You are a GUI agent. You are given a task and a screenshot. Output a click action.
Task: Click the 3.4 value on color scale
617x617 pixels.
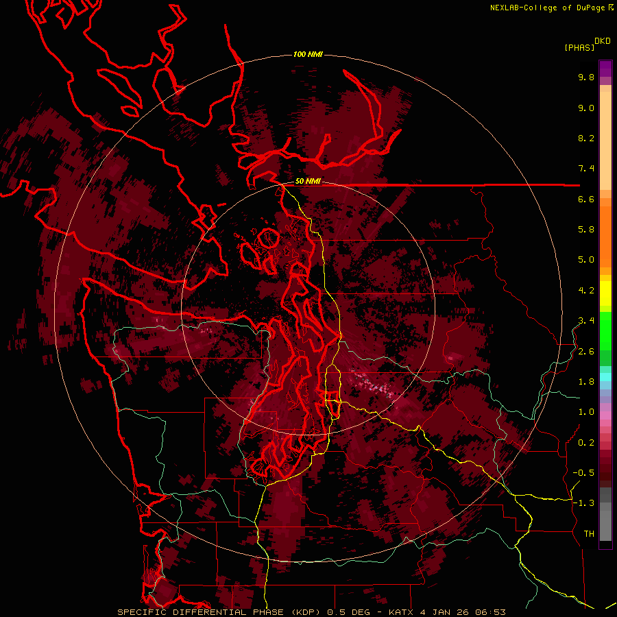tap(586, 321)
